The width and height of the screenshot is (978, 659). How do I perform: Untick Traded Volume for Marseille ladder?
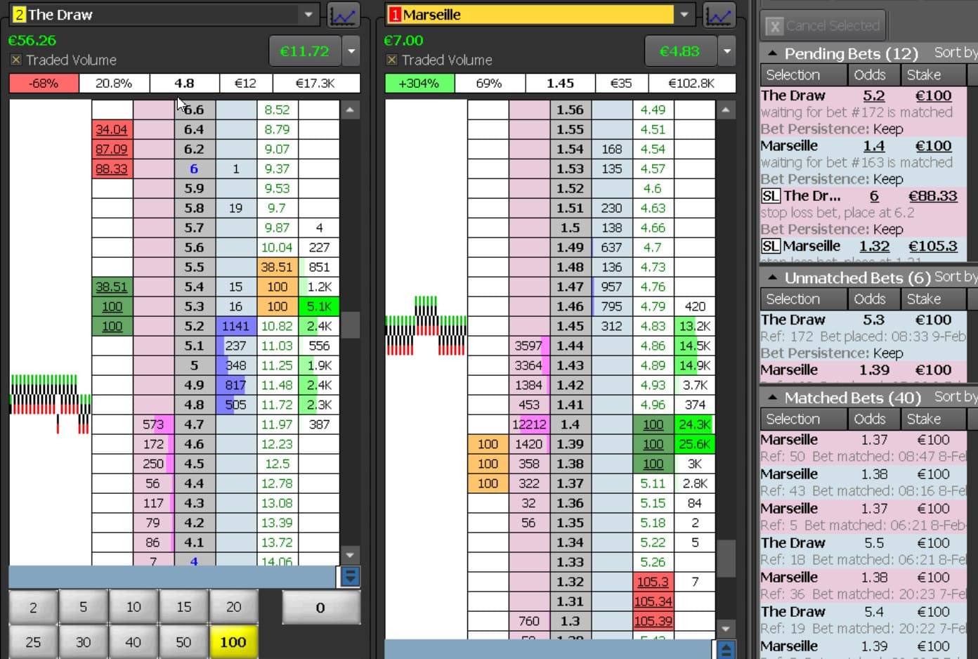tap(391, 60)
